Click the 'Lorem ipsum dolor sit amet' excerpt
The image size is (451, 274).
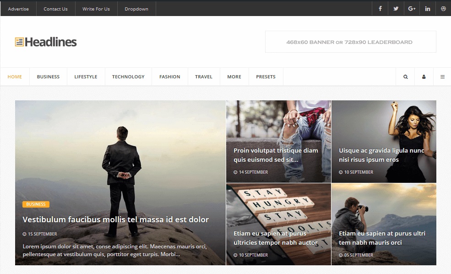click(115, 250)
